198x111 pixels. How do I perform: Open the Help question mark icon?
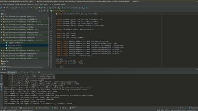[86, 8]
